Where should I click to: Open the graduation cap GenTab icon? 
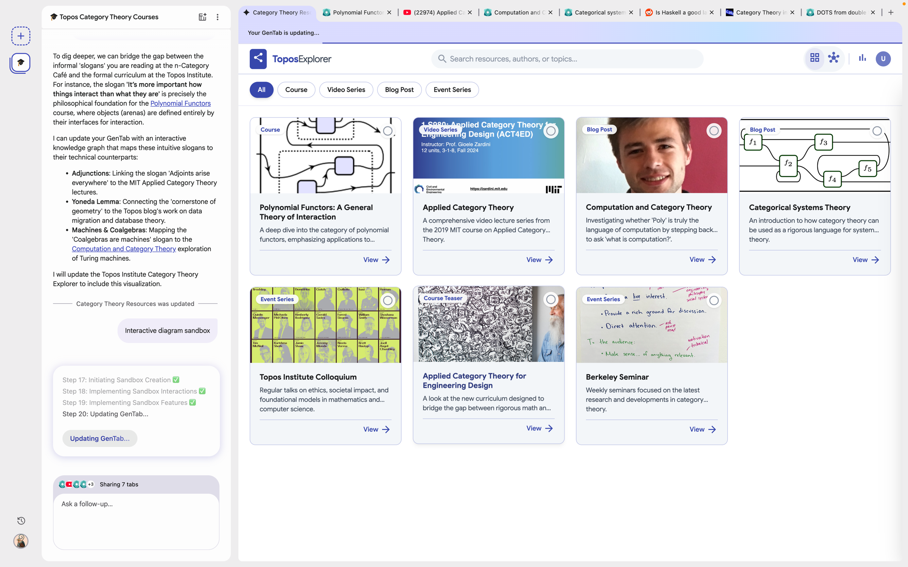(x=20, y=63)
